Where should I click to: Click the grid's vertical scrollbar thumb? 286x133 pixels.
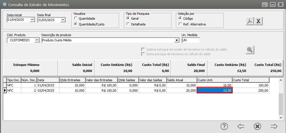coord(281,104)
